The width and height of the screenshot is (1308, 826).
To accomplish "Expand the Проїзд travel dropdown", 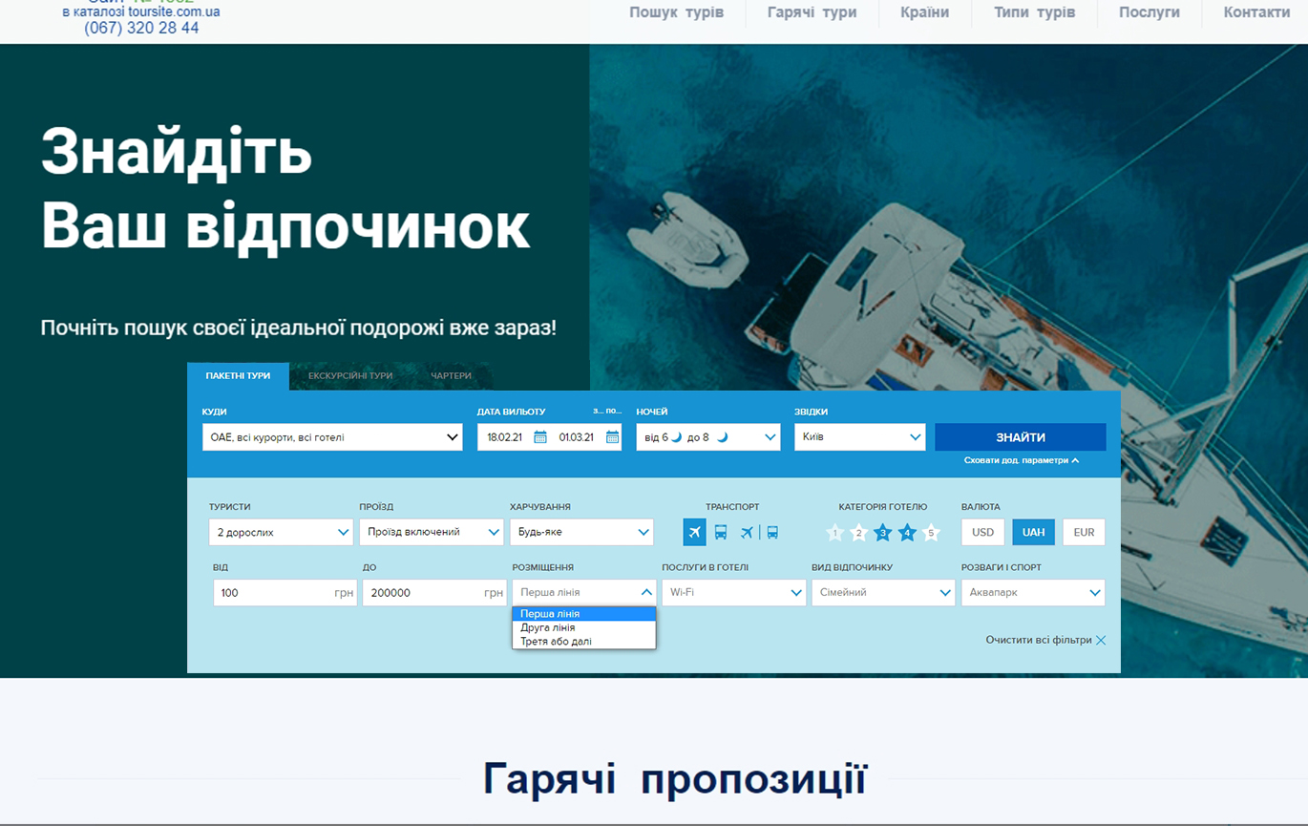I will [x=432, y=532].
